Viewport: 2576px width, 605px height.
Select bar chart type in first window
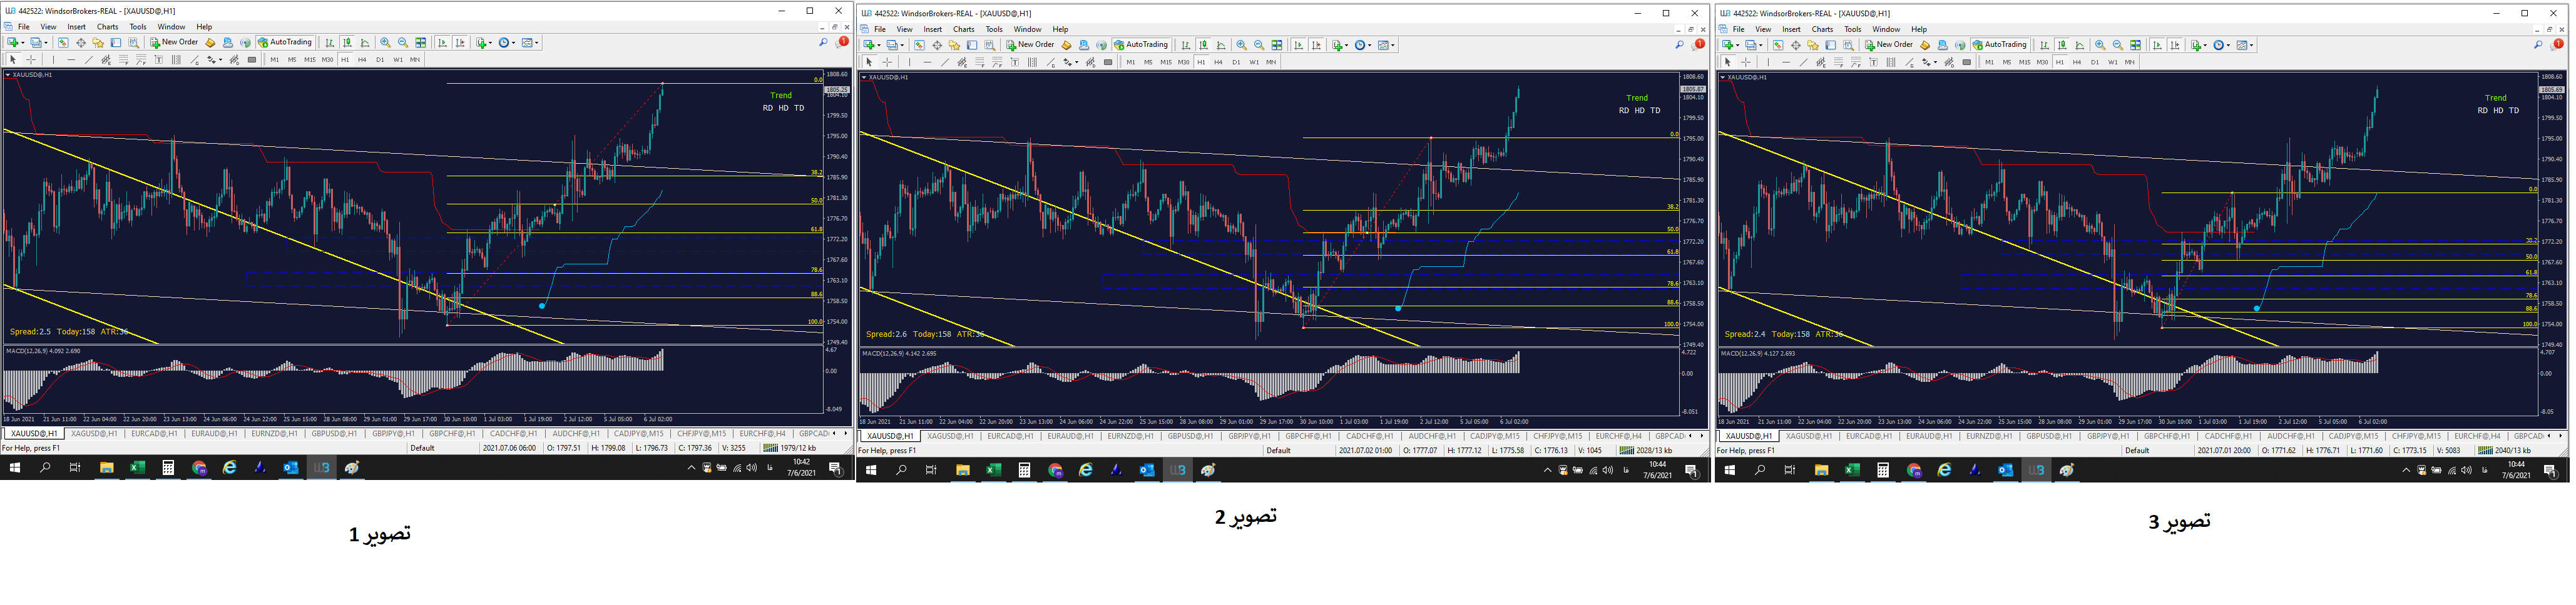pos(330,43)
